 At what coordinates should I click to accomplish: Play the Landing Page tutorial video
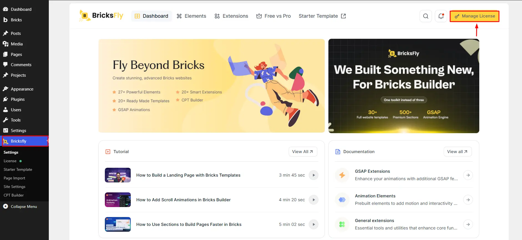pyautogui.click(x=314, y=175)
